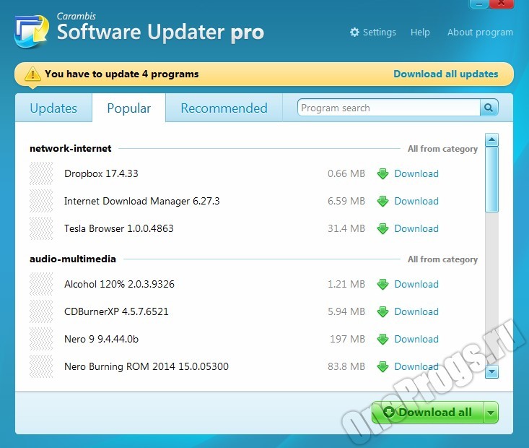Click Download link for Alcohol 120%

[x=416, y=284]
